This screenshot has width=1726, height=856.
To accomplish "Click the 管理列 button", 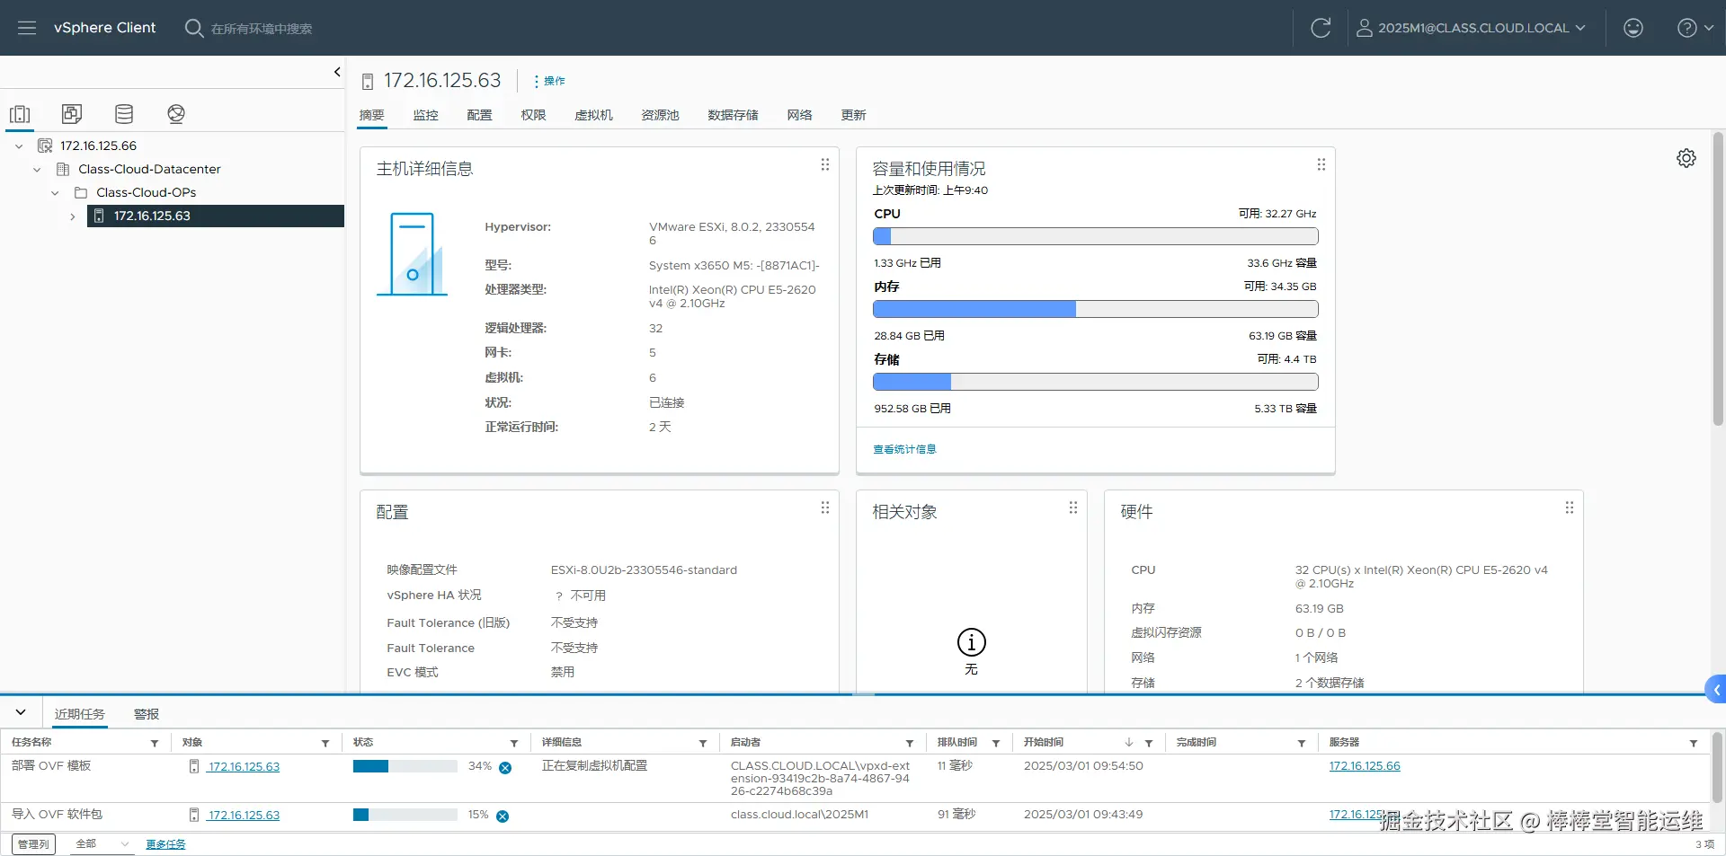I will pyautogui.click(x=33, y=844).
